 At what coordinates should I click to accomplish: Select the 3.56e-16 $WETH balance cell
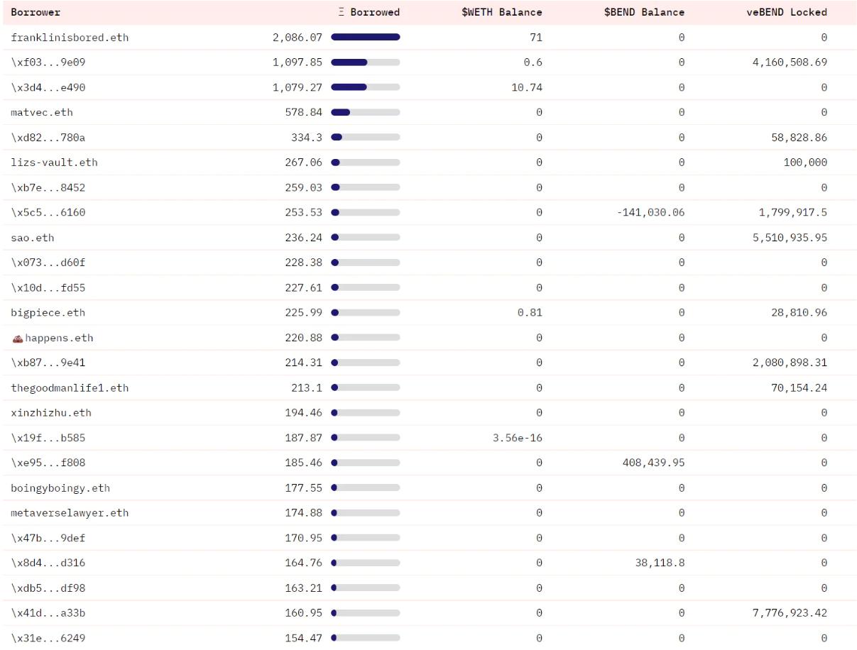click(517, 438)
